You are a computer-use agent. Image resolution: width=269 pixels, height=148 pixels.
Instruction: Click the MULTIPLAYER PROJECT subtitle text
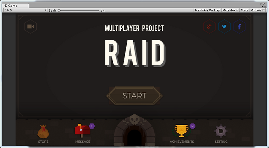point(134,28)
